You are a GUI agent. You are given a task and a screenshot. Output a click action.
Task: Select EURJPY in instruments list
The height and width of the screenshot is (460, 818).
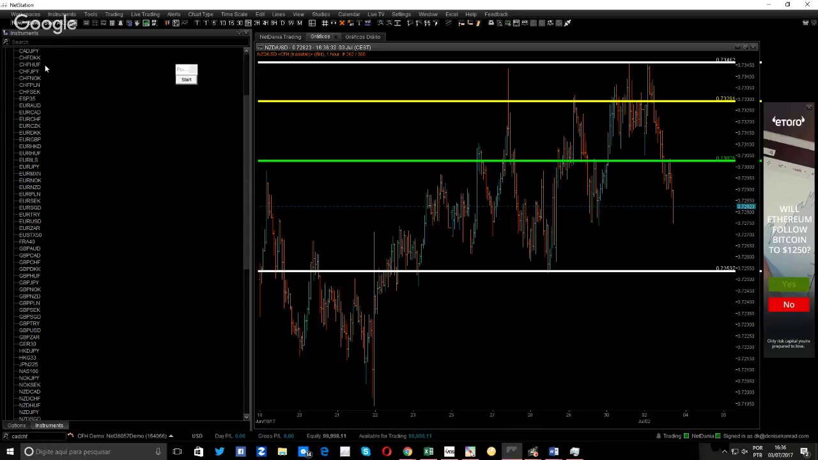pos(29,167)
